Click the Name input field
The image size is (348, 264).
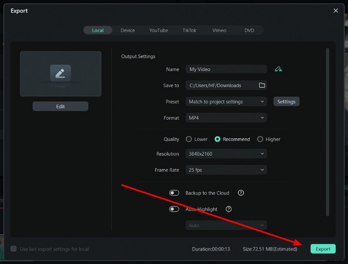(x=226, y=68)
